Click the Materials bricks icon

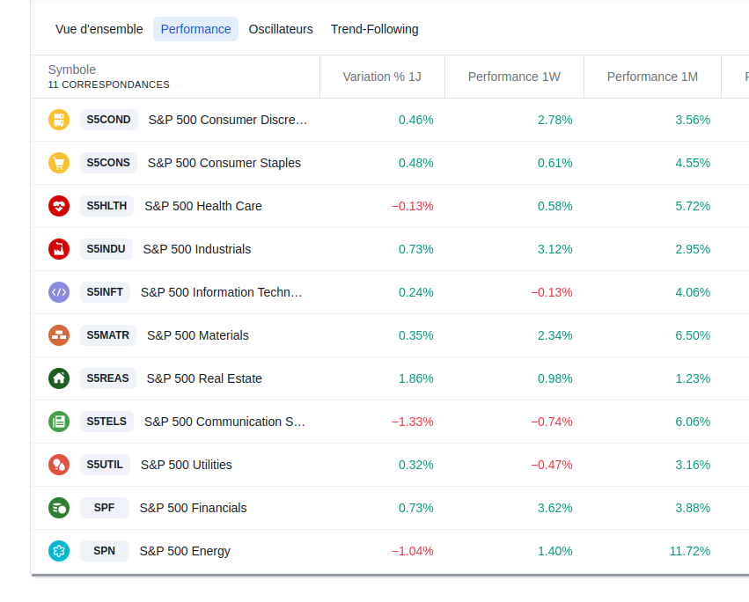[x=59, y=335]
